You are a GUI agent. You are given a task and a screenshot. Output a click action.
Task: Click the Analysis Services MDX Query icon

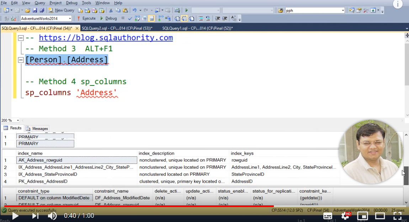point(87,10)
